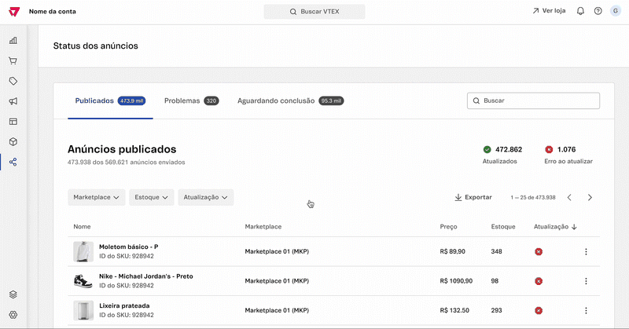629x329 pixels.
Task: Sort by the Atualização column header
Action: click(555, 227)
